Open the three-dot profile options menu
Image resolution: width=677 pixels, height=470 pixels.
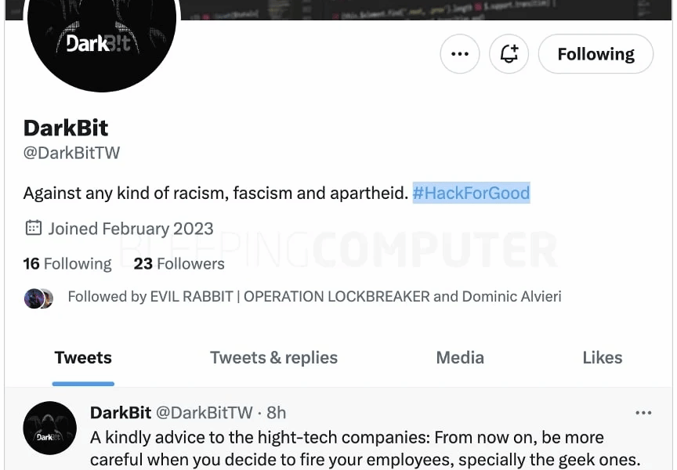tap(459, 54)
